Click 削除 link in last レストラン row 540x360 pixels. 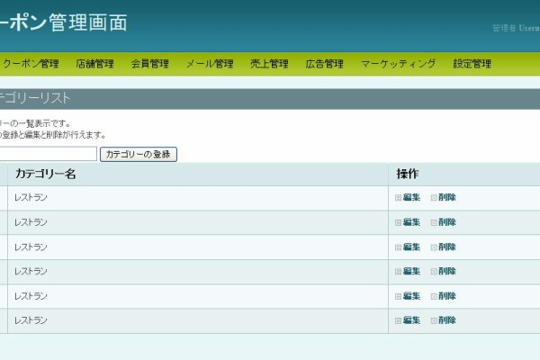tap(447, 320)
